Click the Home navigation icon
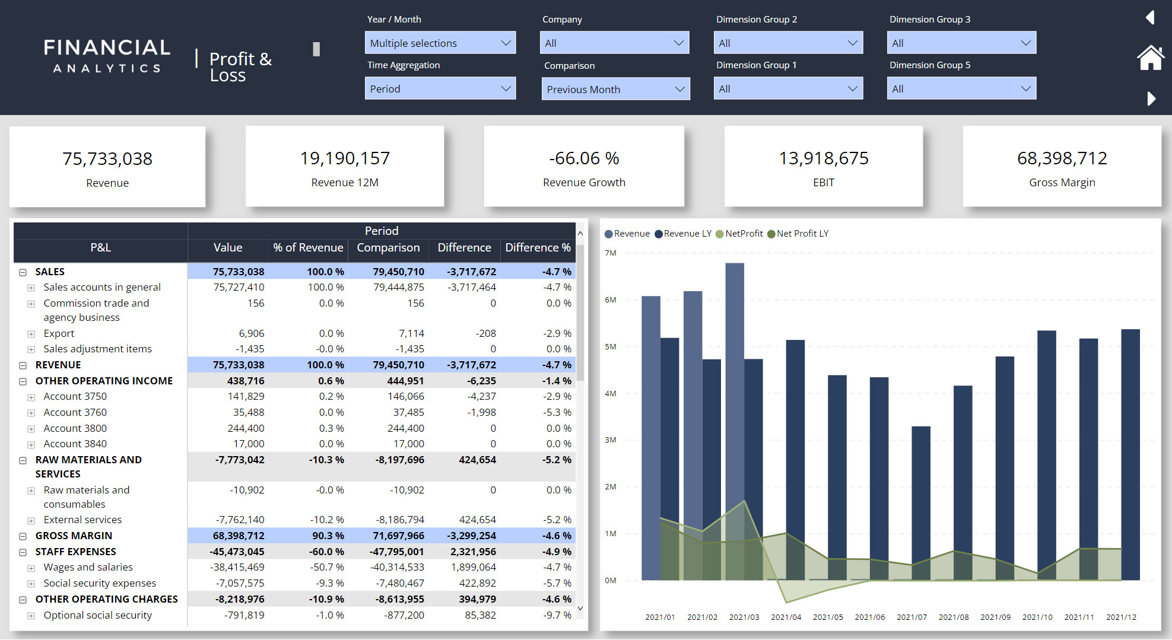 click(x=1150, y=58)
